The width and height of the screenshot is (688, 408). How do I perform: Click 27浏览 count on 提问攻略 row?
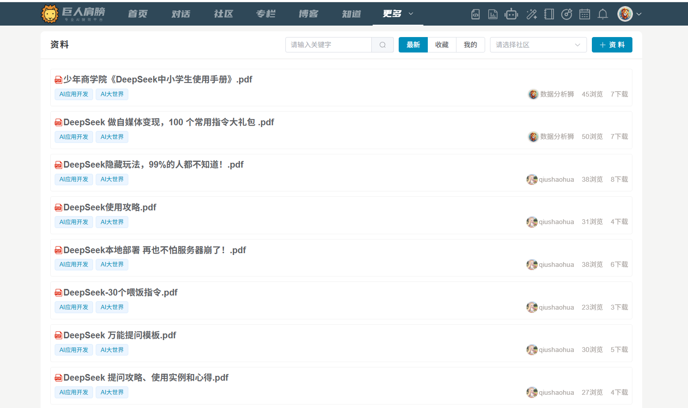coord(592,393)
